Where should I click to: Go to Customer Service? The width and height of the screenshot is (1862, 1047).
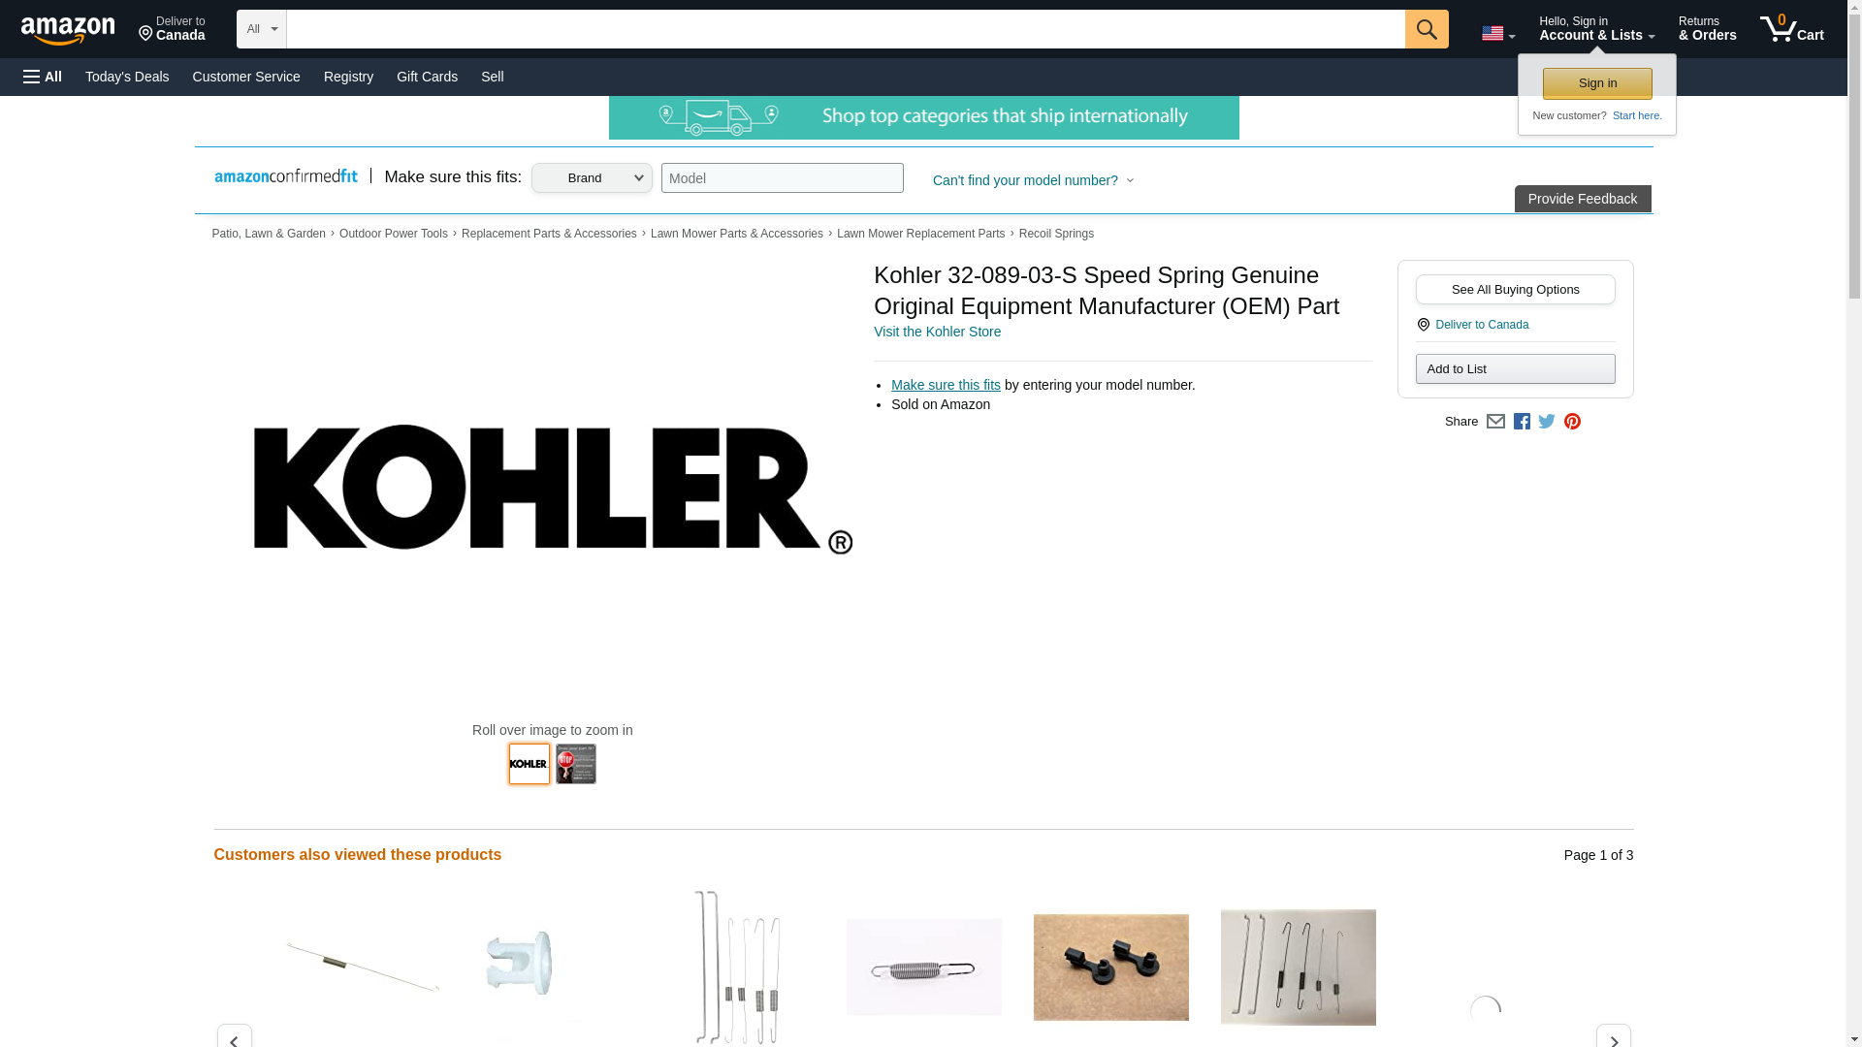click(x=246, y=77)
